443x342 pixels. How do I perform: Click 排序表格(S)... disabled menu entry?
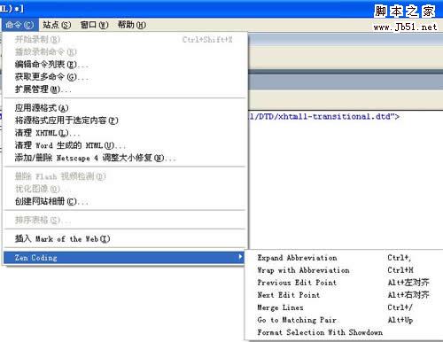coord(125,220)
